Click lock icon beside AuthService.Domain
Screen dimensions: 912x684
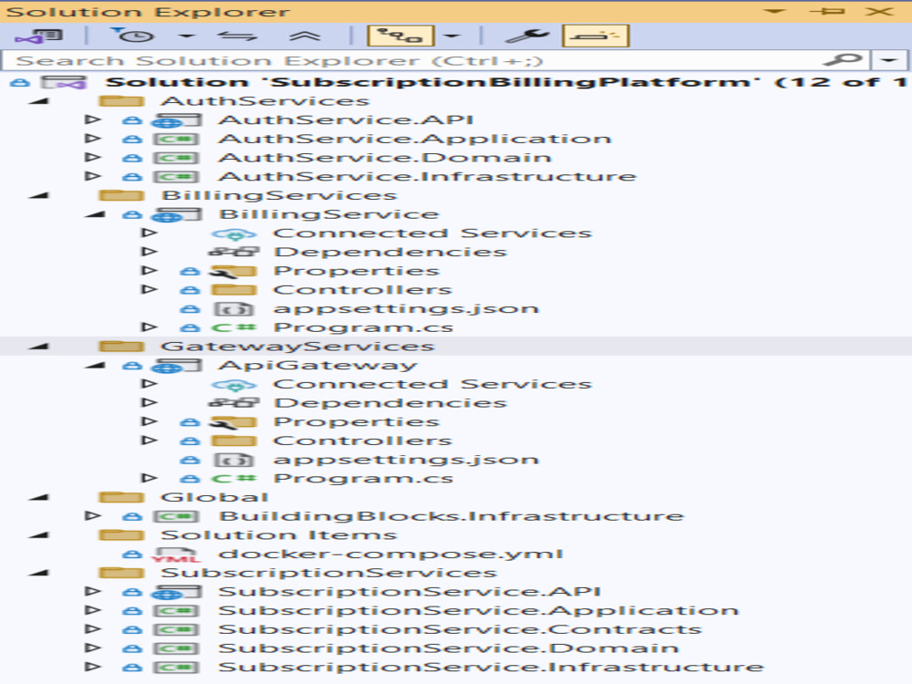[x=132, y=158]
